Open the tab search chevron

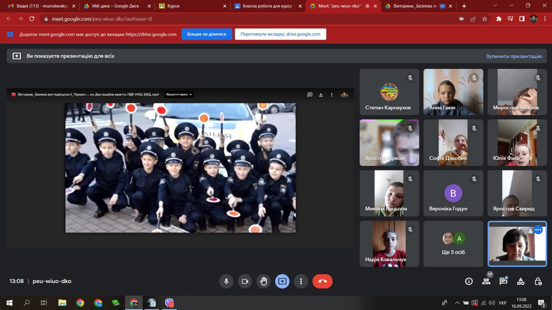pyautogui.click(x=495, y=6)
